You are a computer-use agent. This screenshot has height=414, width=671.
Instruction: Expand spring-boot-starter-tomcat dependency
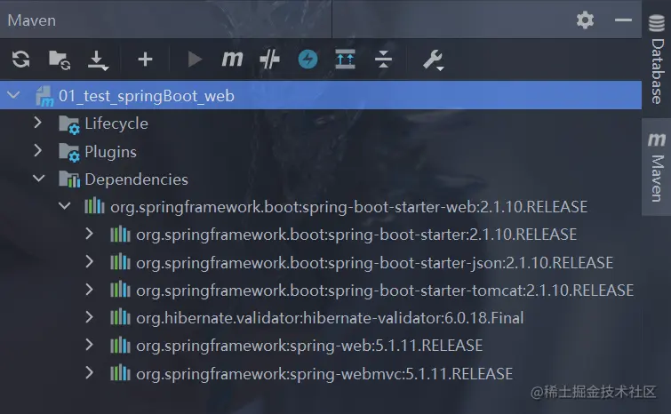click(x=89, y=290)
